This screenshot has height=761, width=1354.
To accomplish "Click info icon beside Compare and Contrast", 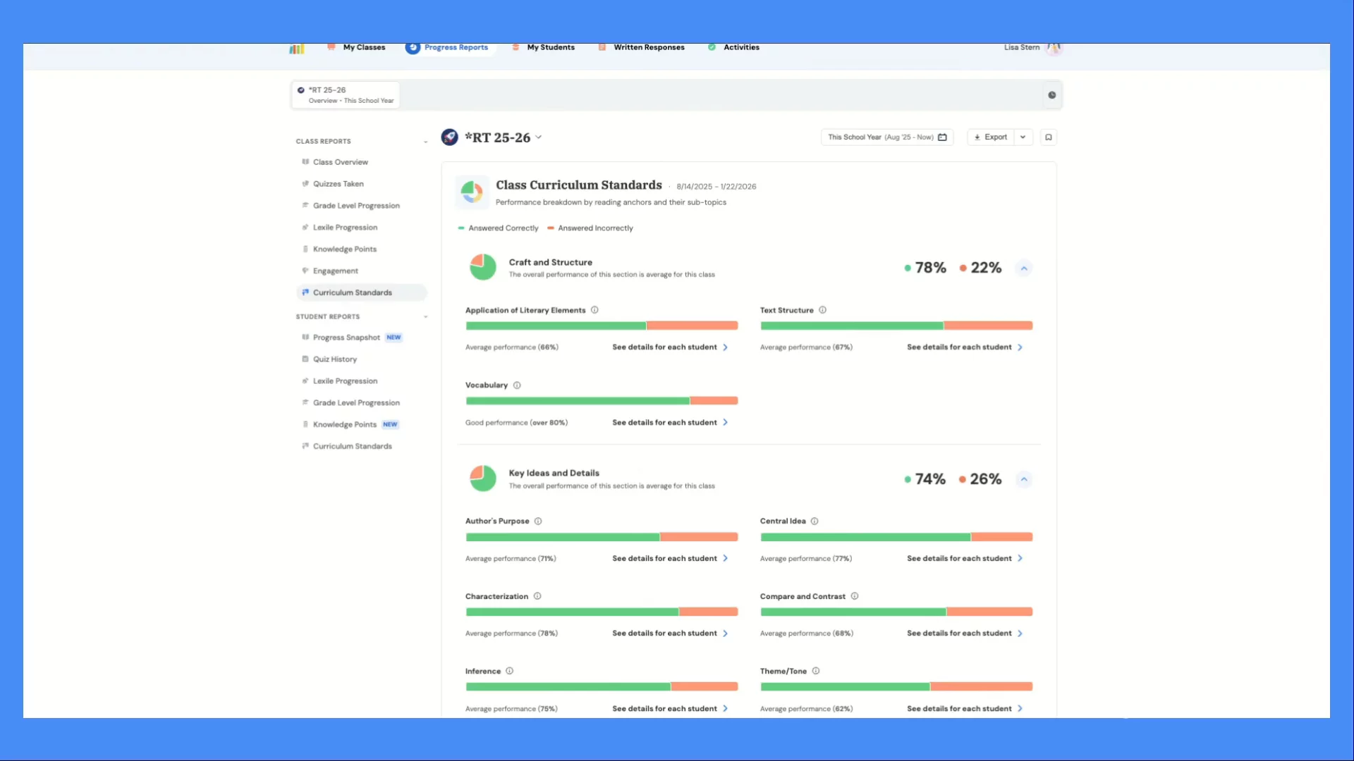I will (855, 596).
